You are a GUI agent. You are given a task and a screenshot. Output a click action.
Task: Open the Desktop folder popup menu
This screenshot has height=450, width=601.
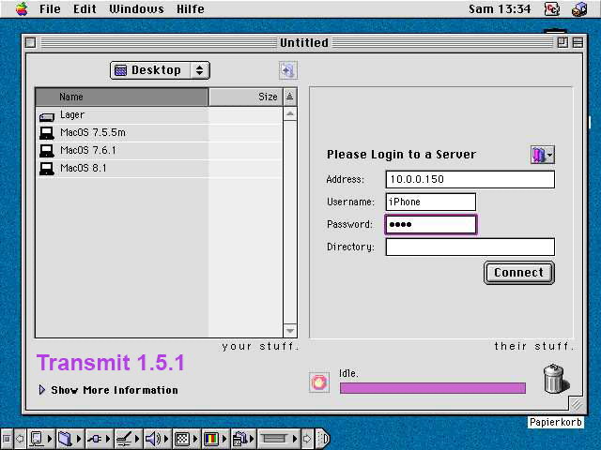click(160, 70)
